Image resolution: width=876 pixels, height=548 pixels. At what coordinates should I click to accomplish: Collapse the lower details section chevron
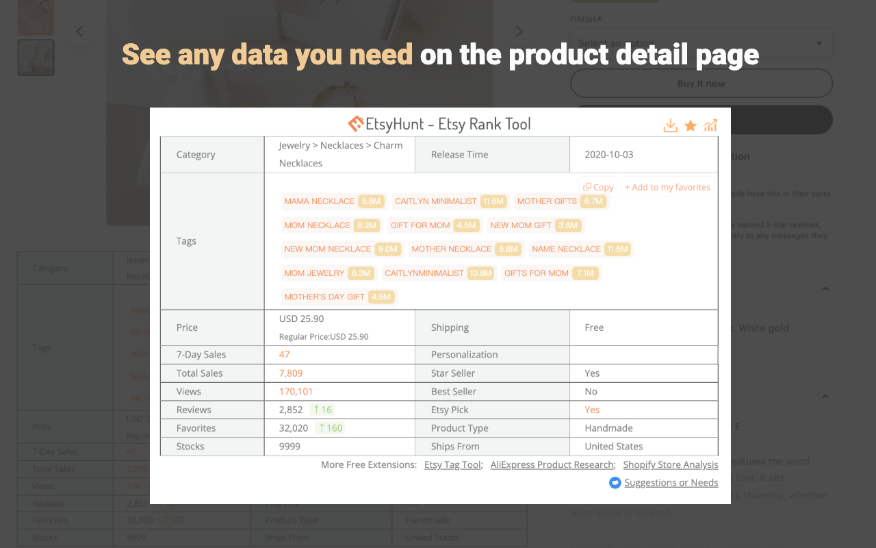point(825,396)
